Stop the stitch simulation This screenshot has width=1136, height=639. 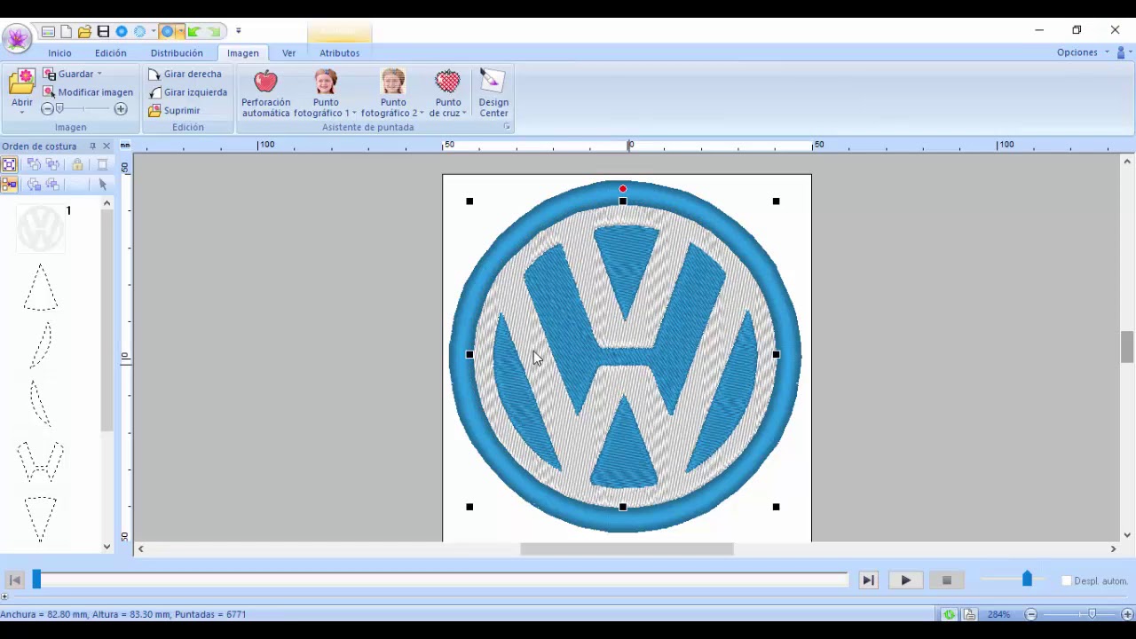tap(946, 580)
